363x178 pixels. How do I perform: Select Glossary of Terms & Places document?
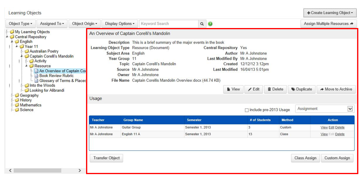pos(62,81)
